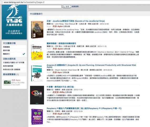Click the recently viewed circuit board thumbnail
The image size is (150, 127).
pos(7,82)
